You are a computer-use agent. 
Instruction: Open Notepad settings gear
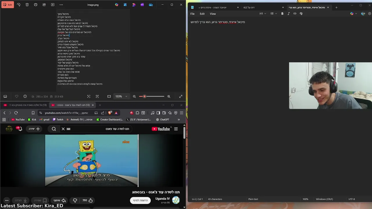coord(369,14)
